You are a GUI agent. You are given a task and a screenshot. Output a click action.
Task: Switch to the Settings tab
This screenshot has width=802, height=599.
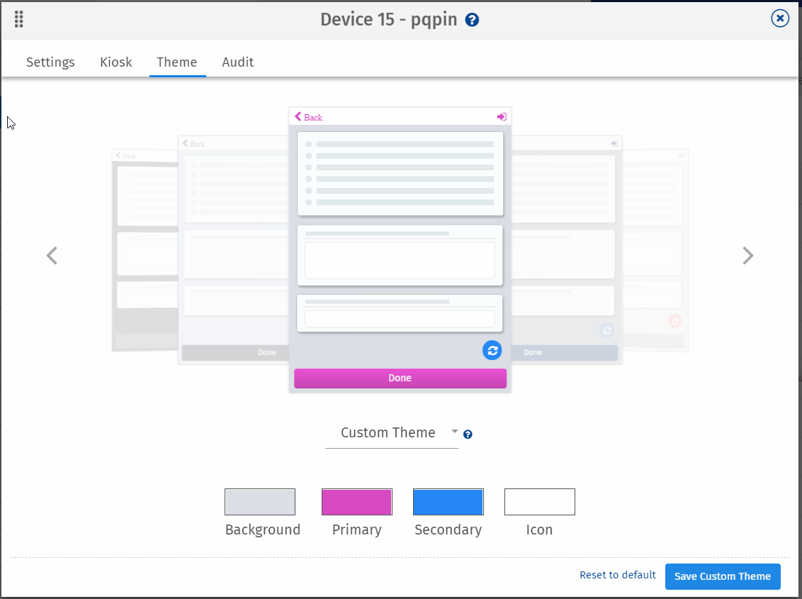click(50, 62)
